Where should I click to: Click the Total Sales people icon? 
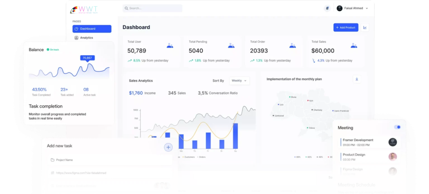tap(354, 45)
